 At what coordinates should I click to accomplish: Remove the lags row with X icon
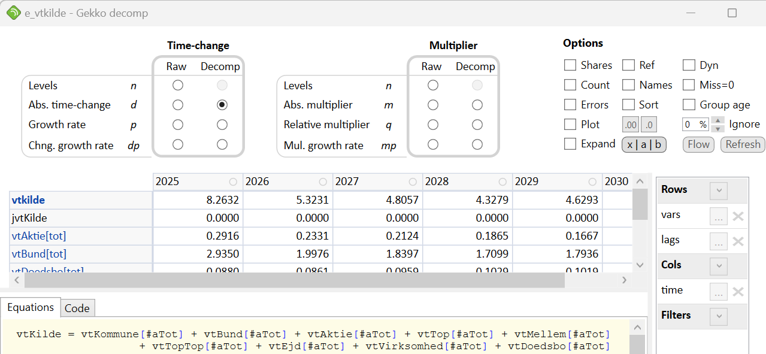738,241
